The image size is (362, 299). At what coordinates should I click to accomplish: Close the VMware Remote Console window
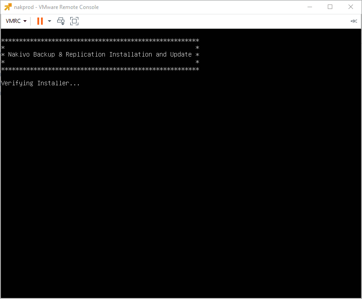coord(351,7)
